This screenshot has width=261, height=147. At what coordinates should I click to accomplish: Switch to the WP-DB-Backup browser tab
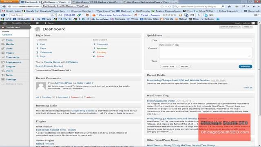97,2
